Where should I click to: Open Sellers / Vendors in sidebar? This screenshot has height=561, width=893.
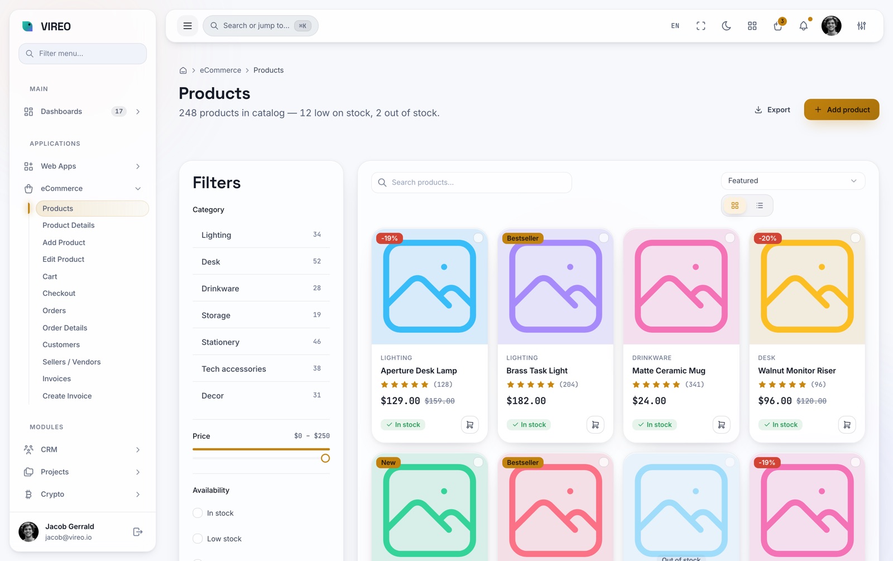tap(71, 362)
